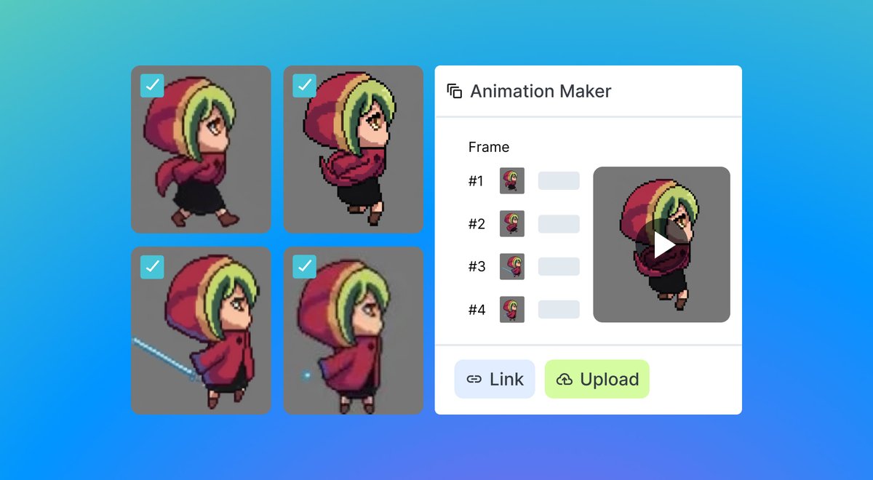Click the #2 frame label
Screen dimensions: 873x480
pyautogui.click(x=477, y=224)
